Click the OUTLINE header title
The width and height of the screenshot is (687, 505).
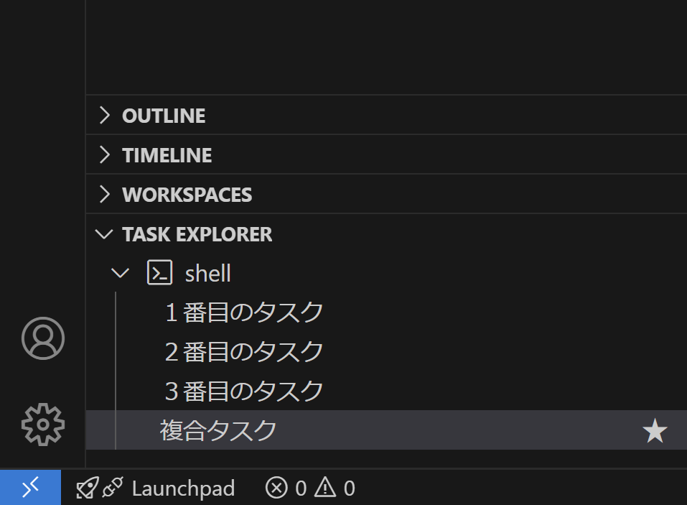pyautogui.click(x=164, y=116)
